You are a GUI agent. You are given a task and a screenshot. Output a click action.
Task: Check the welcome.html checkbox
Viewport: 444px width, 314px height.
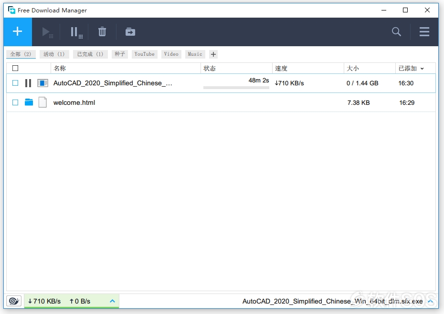(15, 102)
